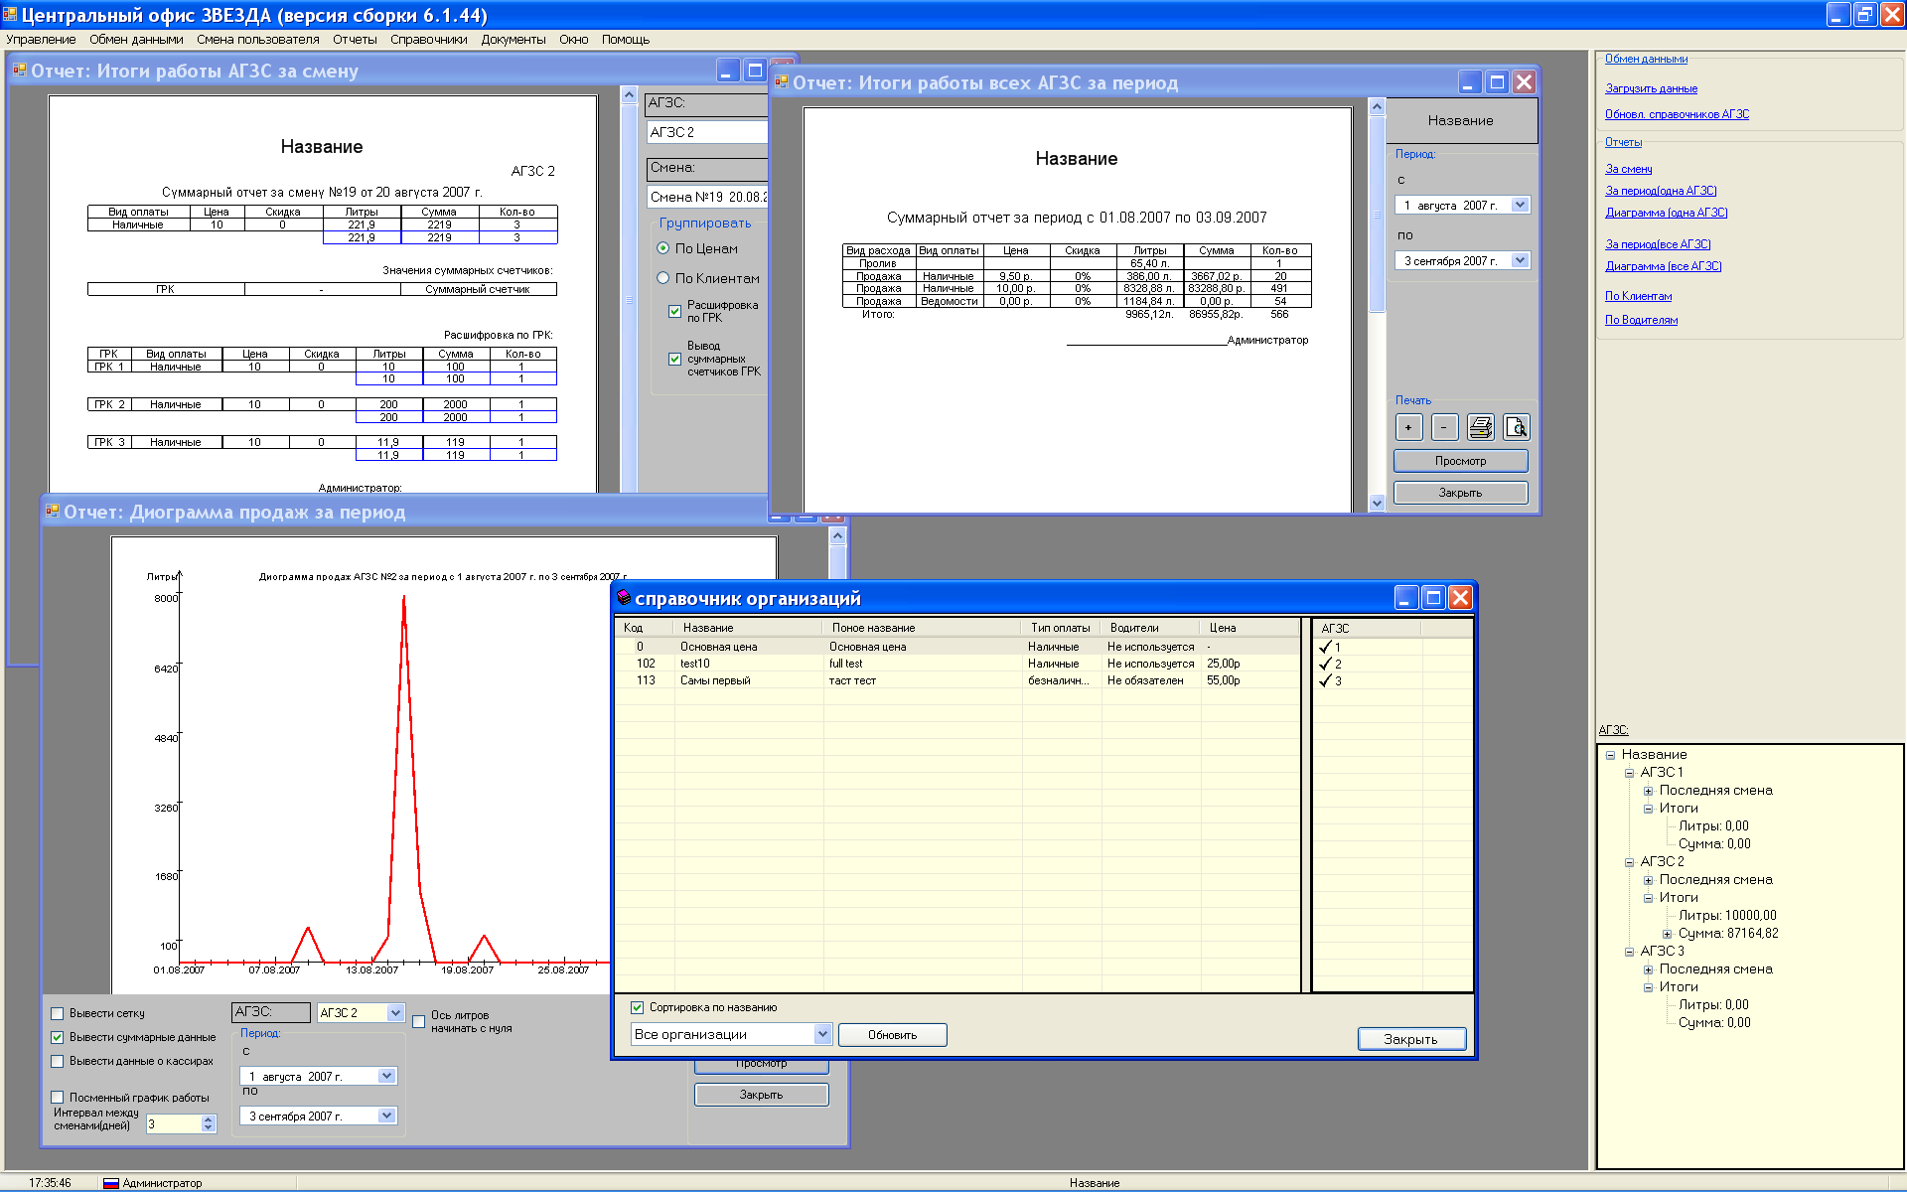
Task: Click the Russian flag icon in the status bar
Action: tap(111, 1183)
